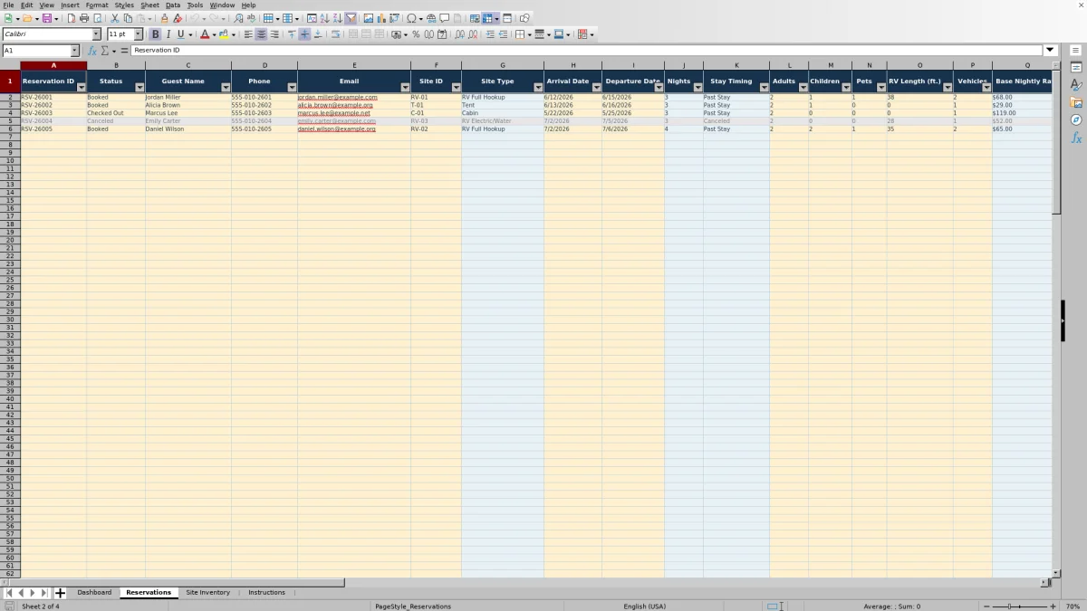Open the Sidebar Gallery panel icon
Image resolution: width=1087 pixels, height=611 pixels.
coord(1076,102)
